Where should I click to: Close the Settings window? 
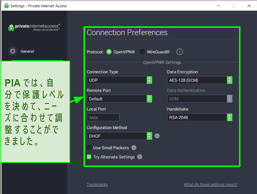coord(249,6)
